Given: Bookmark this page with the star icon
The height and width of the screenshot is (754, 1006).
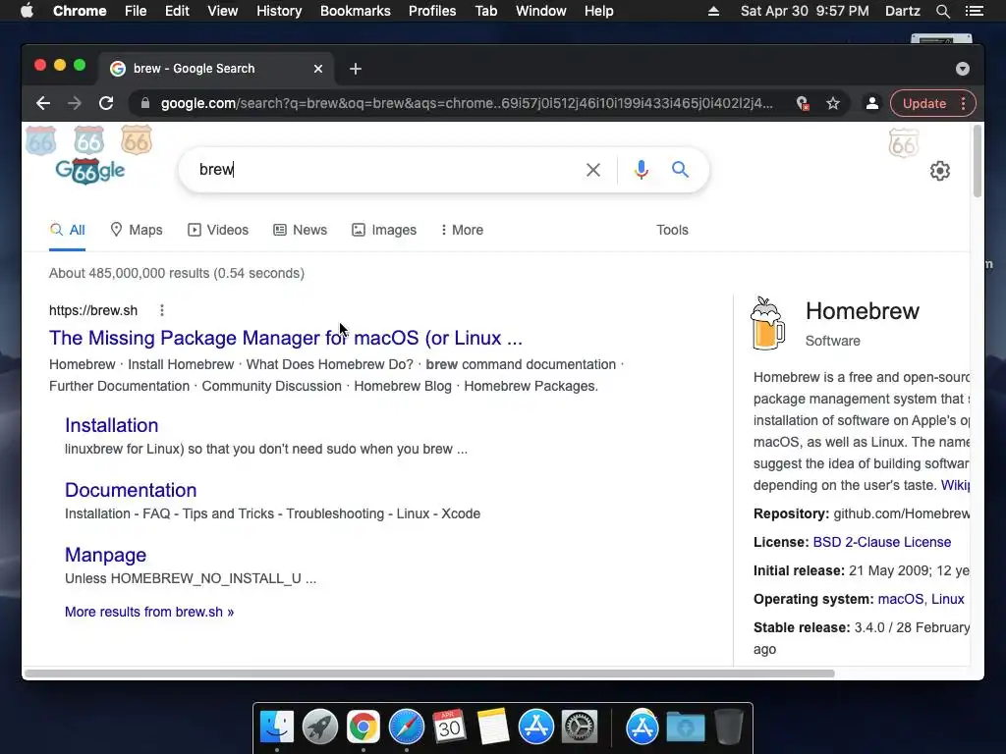Looking at the screenshot, I should coord(833,103).
